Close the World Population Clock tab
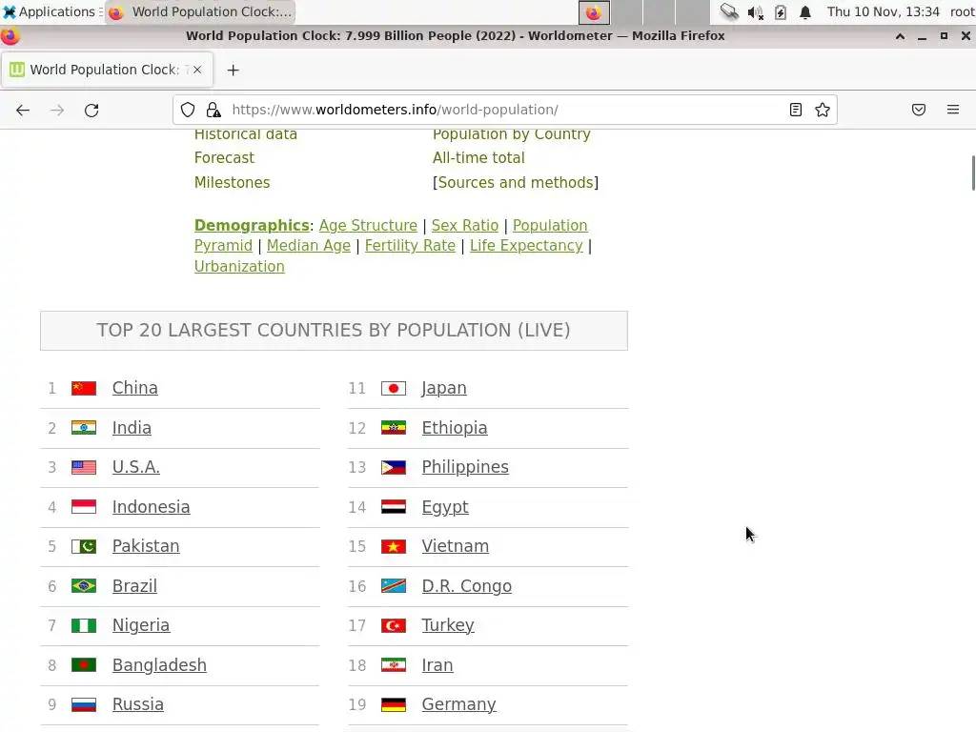Image resolution: width=976 pixels, height=732 pixels. click(x=197, y=70)
